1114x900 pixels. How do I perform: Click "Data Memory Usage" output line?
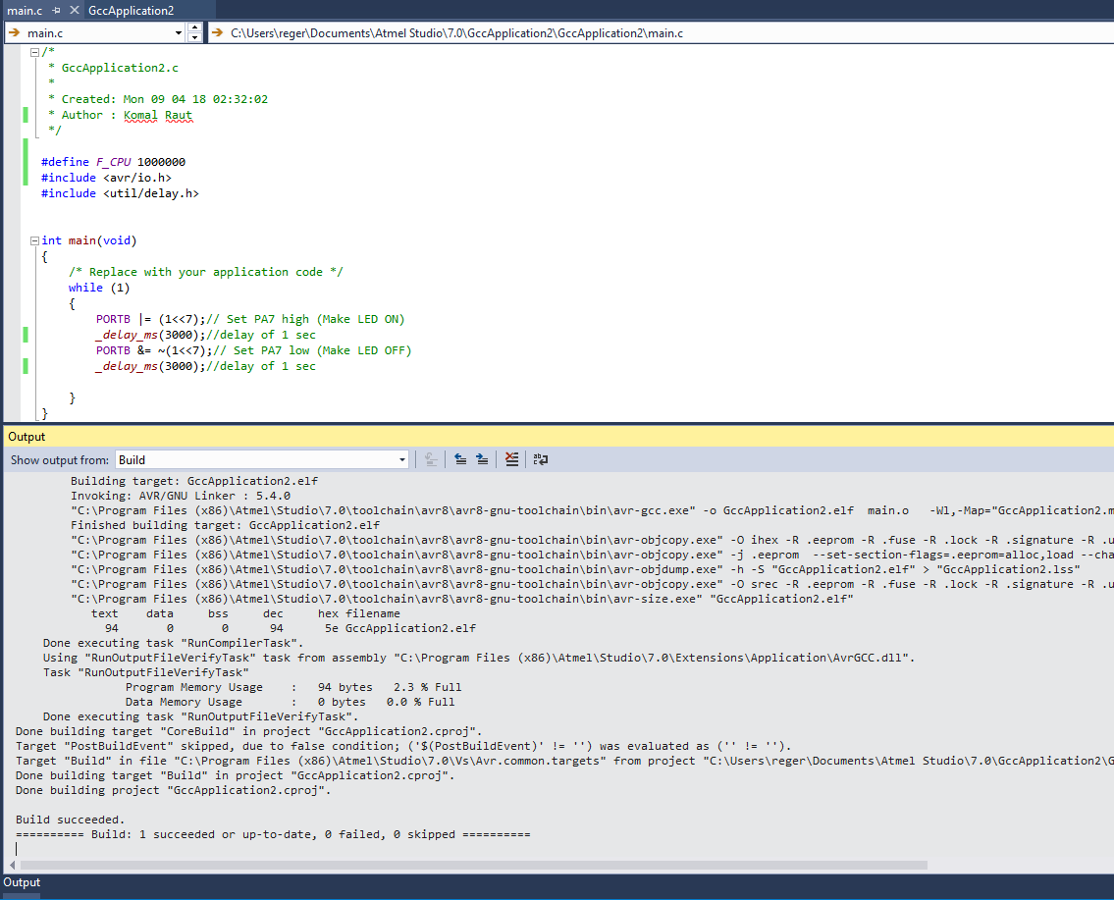pos(290,702)
